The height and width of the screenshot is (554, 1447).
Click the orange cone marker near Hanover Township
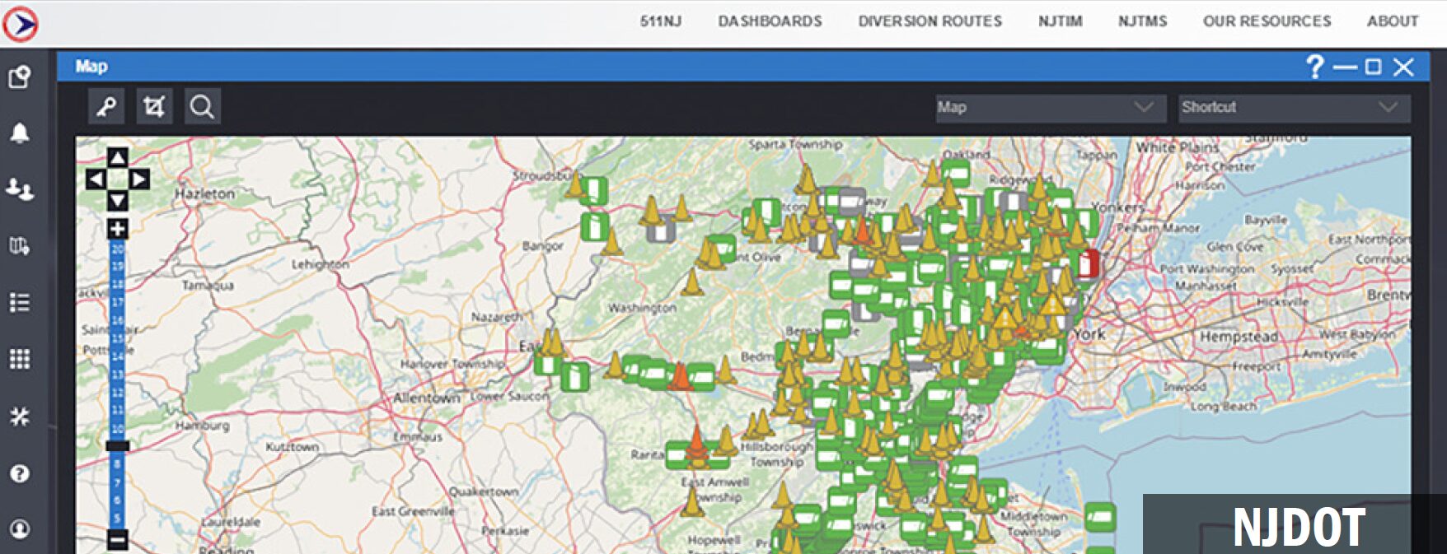(680, 375)
